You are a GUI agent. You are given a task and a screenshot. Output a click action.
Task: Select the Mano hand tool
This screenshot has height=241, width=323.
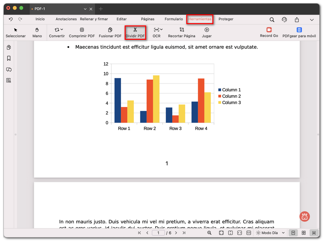click(x=37, y=32)
